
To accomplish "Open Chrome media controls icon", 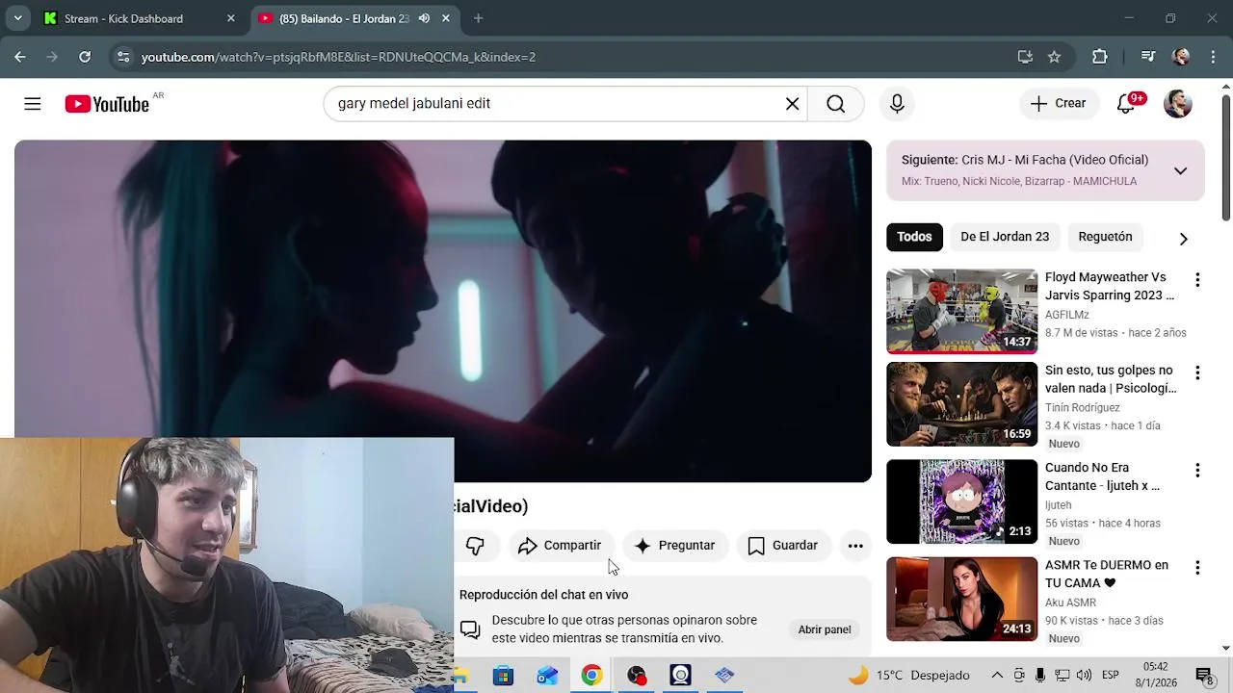I will click(1147, 57).
